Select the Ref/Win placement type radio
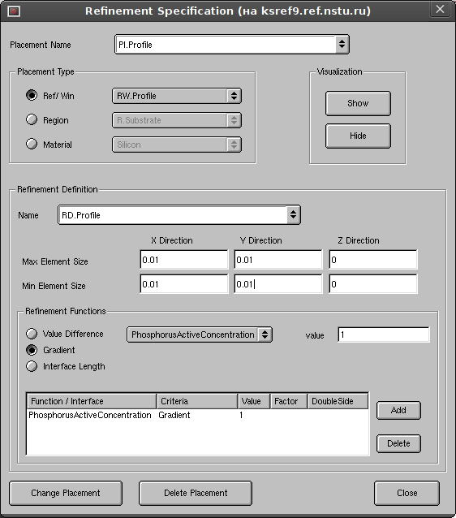This screenshot has width=456, height=518. pyautogui.click(x=32, y=96)
